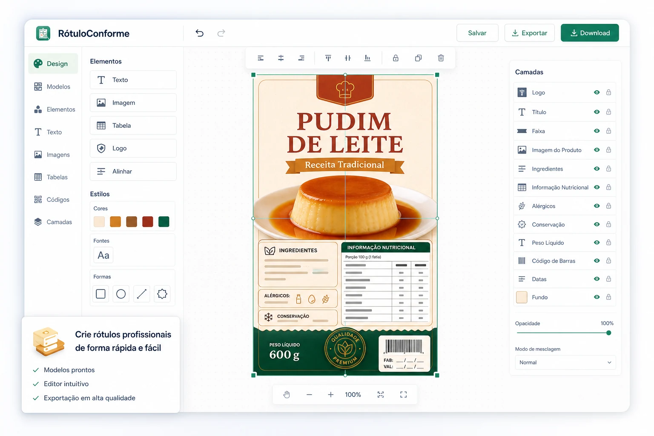
Task: Align selection to top edge
Action: (328, 58)
